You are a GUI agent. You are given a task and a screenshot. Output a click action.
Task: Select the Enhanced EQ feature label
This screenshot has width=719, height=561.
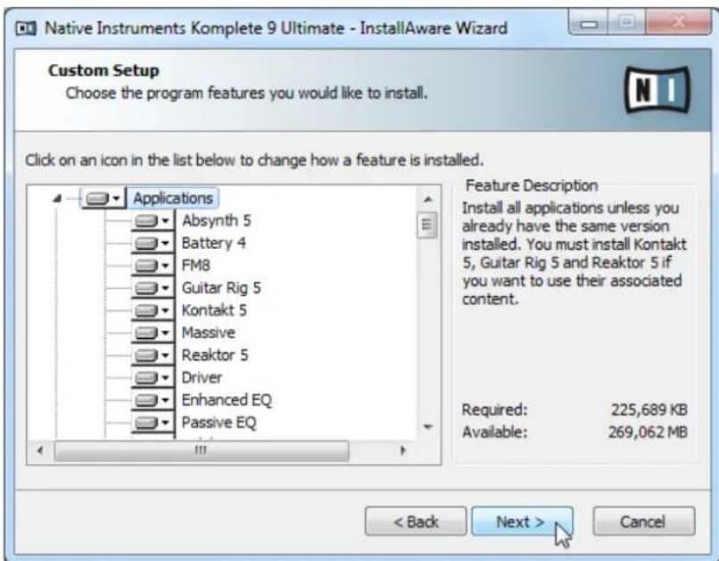coord(227,400)
